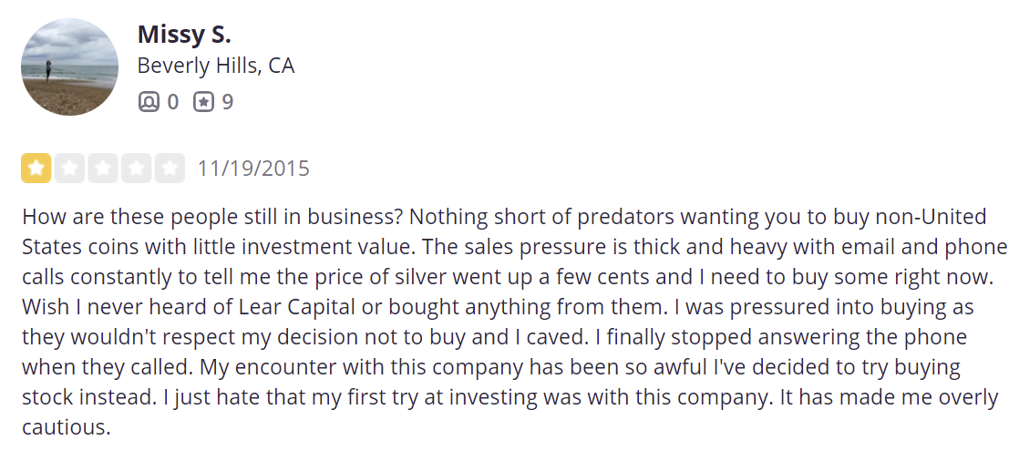Click the fourth gray rating star

(136, 169)
